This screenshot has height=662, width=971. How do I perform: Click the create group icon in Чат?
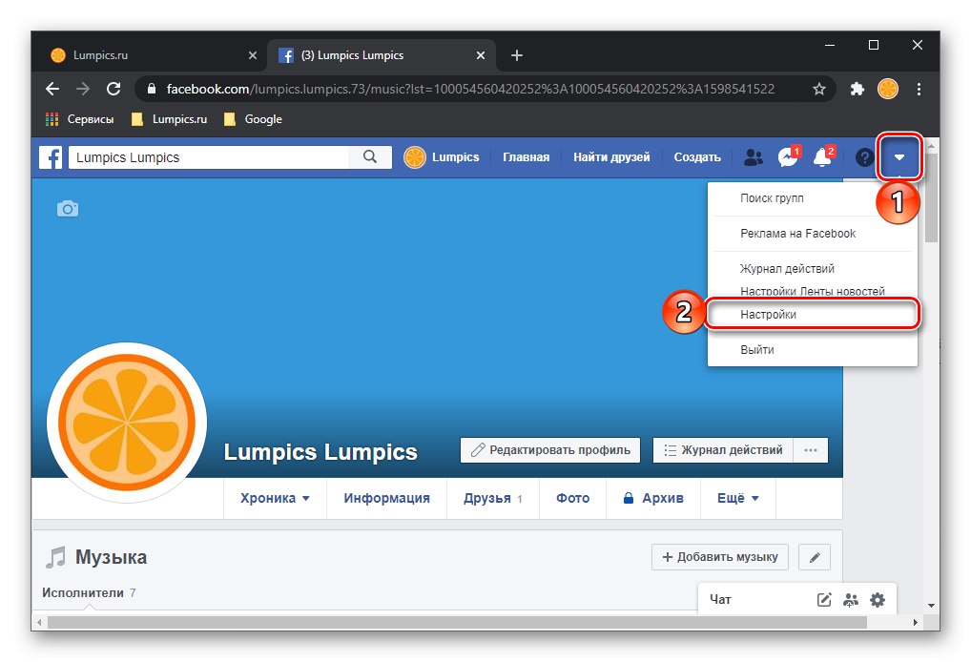tap(851, 599)
